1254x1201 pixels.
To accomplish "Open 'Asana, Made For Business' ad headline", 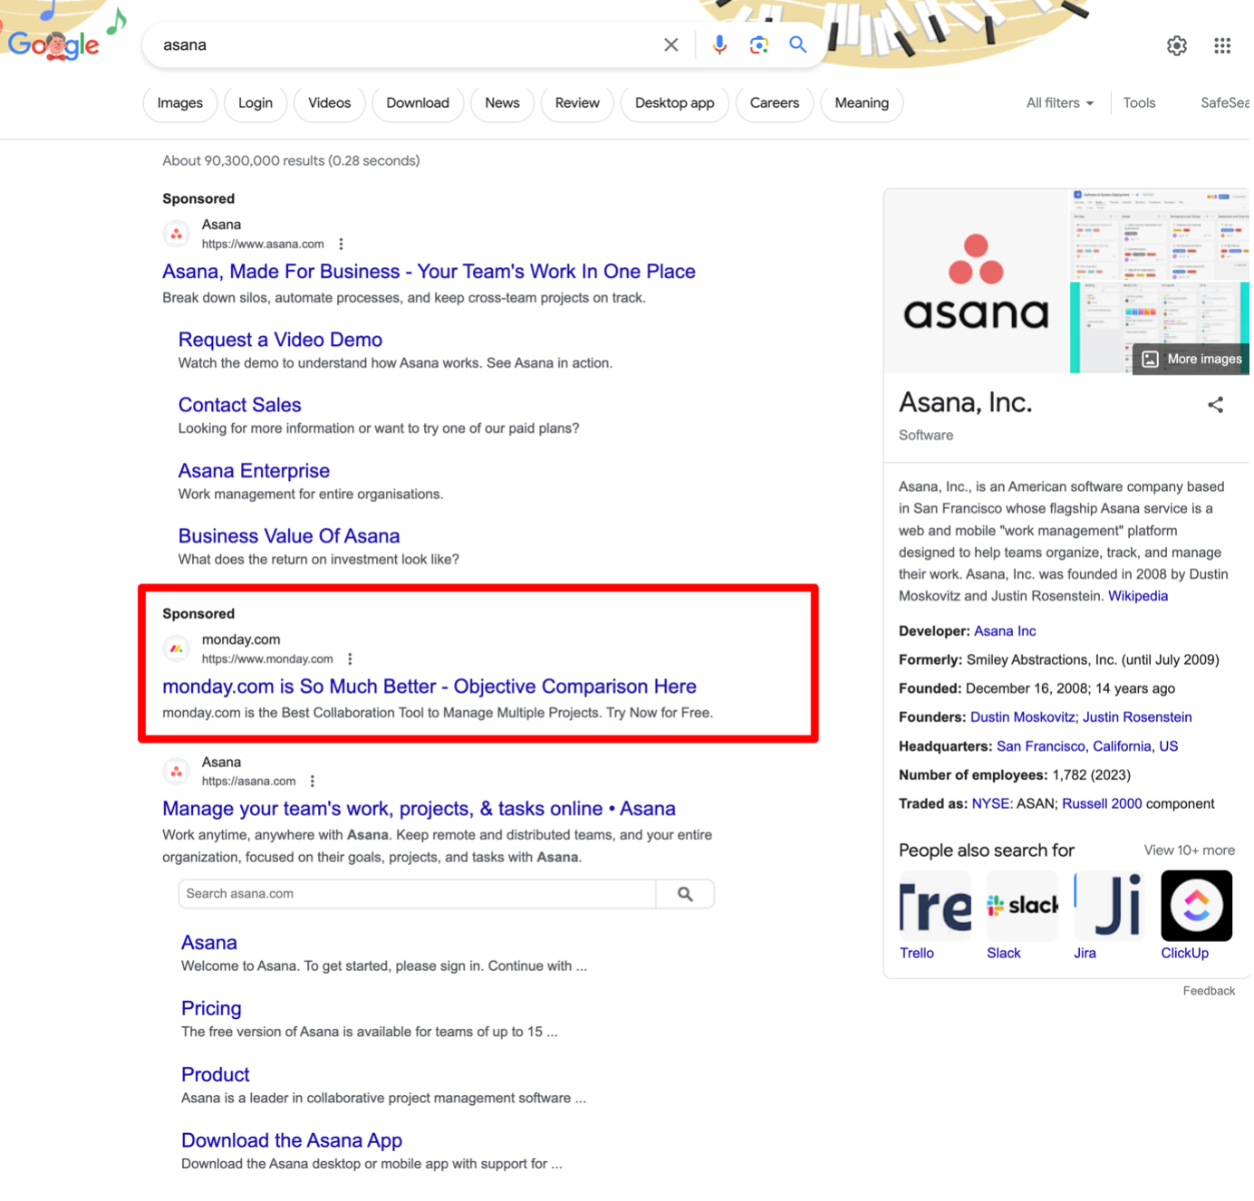I will pyautogui.click(x=429, y=272).
